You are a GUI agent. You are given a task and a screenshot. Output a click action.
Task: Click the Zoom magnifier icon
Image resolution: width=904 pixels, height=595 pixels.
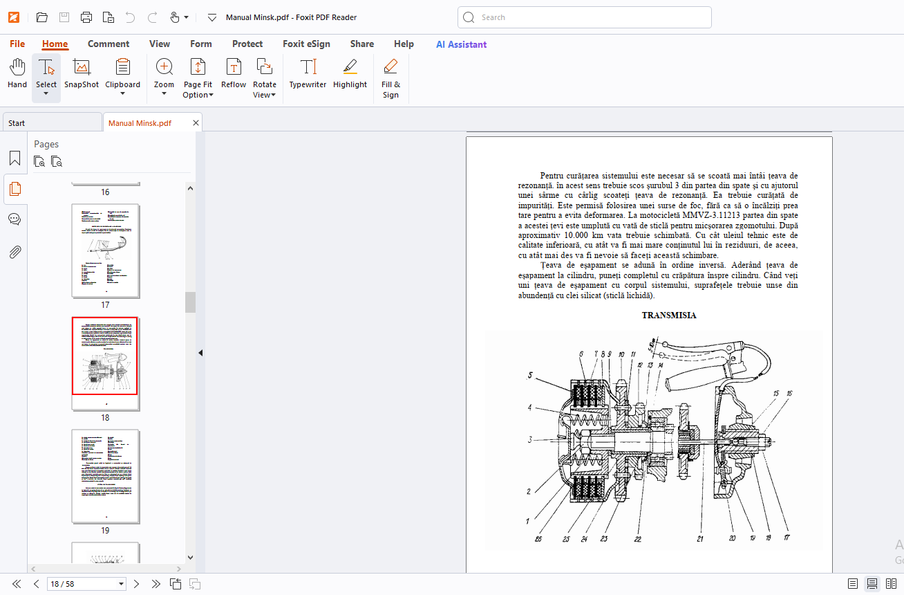[x=164, y=68]
